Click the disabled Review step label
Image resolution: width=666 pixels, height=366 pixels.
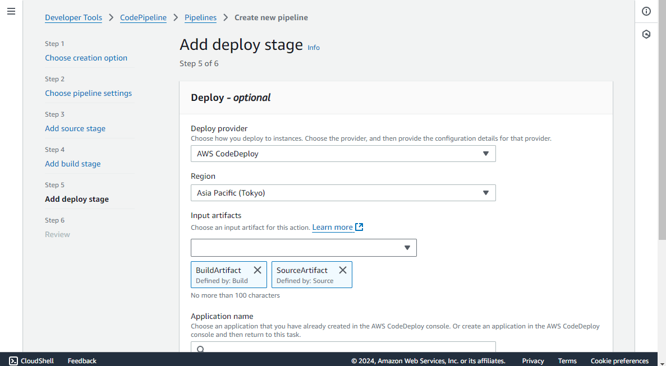point(57,234)
